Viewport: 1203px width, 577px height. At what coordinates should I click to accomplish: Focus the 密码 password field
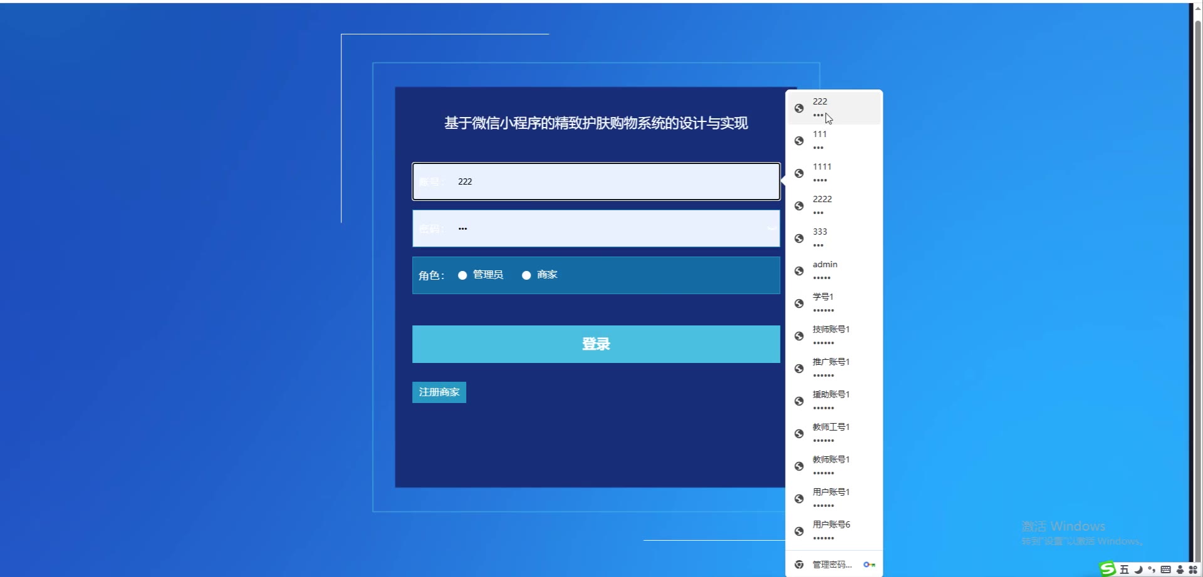pyautogui.click(x=596, y=228)
